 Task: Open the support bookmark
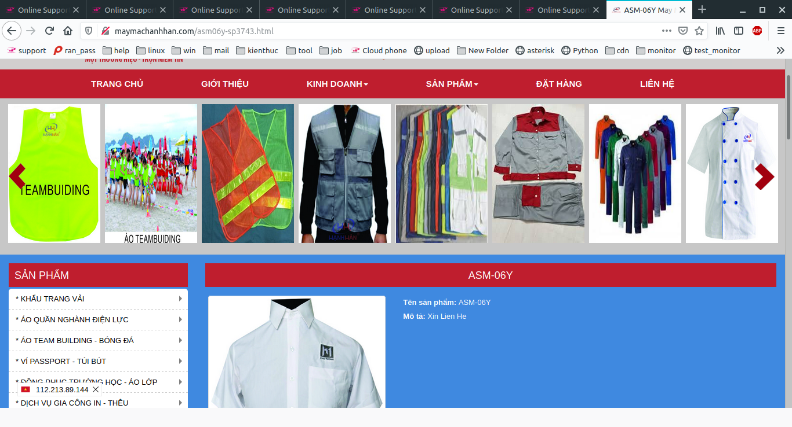pyautogui.click(x=27, y=50)
